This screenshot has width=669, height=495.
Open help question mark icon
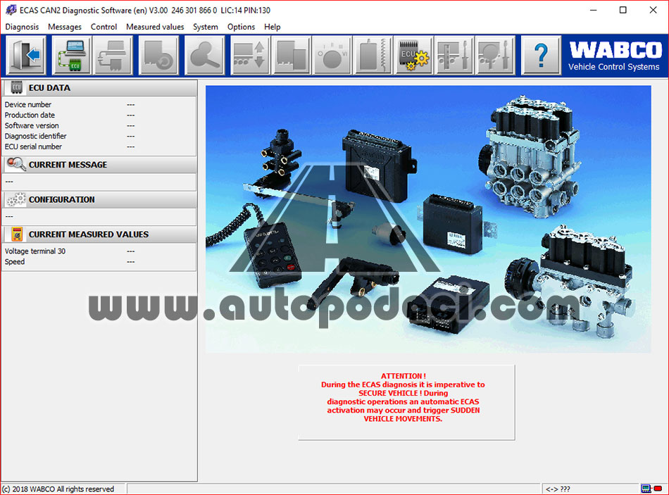click(541, 56)
